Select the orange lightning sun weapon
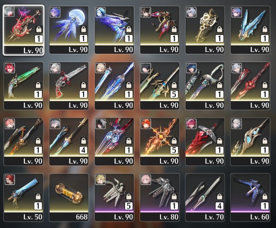Viewport: 276px width, 228px height. tap(160, 142)
